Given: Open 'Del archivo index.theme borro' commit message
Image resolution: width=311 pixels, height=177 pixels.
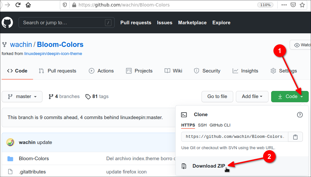Looking at the screenshot, I should (141, 159).
